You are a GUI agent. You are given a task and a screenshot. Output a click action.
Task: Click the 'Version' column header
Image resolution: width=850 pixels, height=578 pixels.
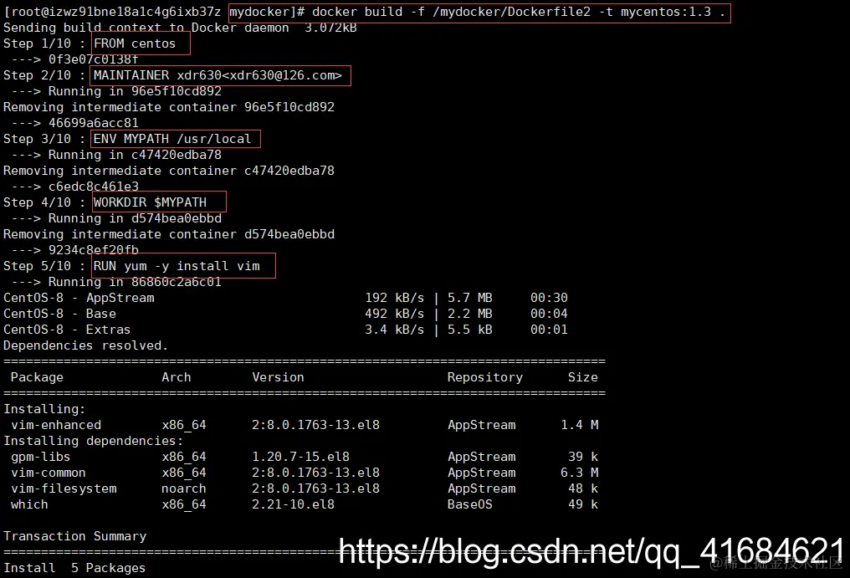278,377
